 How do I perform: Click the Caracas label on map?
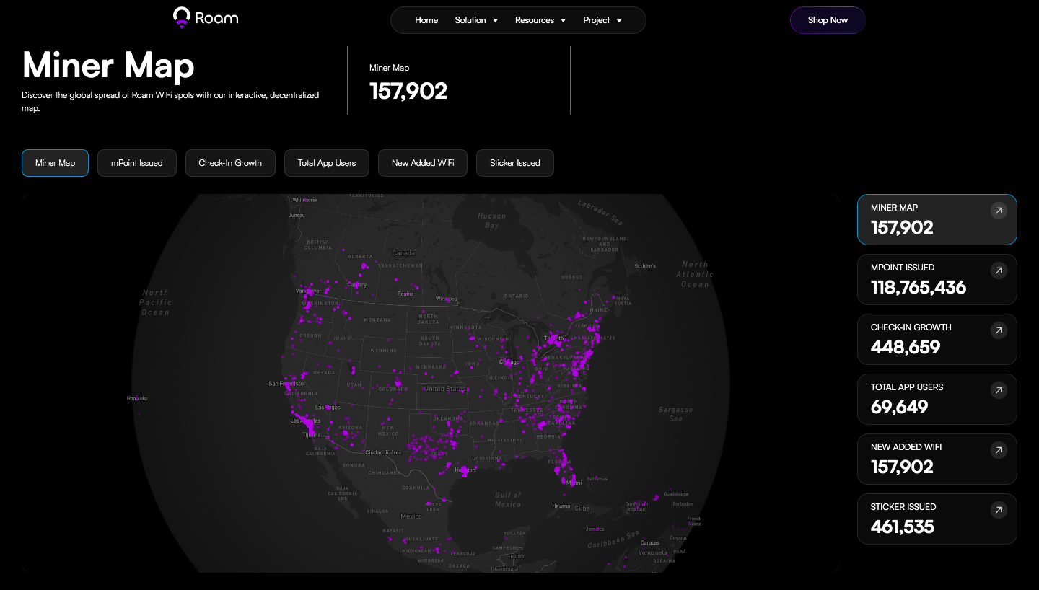650,543
